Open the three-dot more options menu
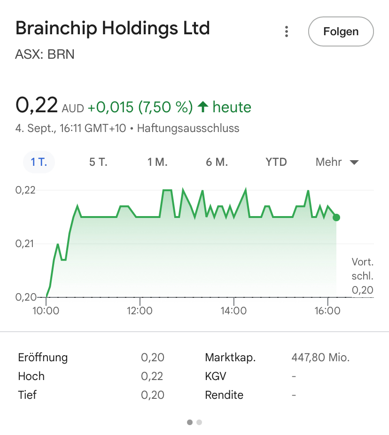389x435 pixels. (x=286, y=32)
